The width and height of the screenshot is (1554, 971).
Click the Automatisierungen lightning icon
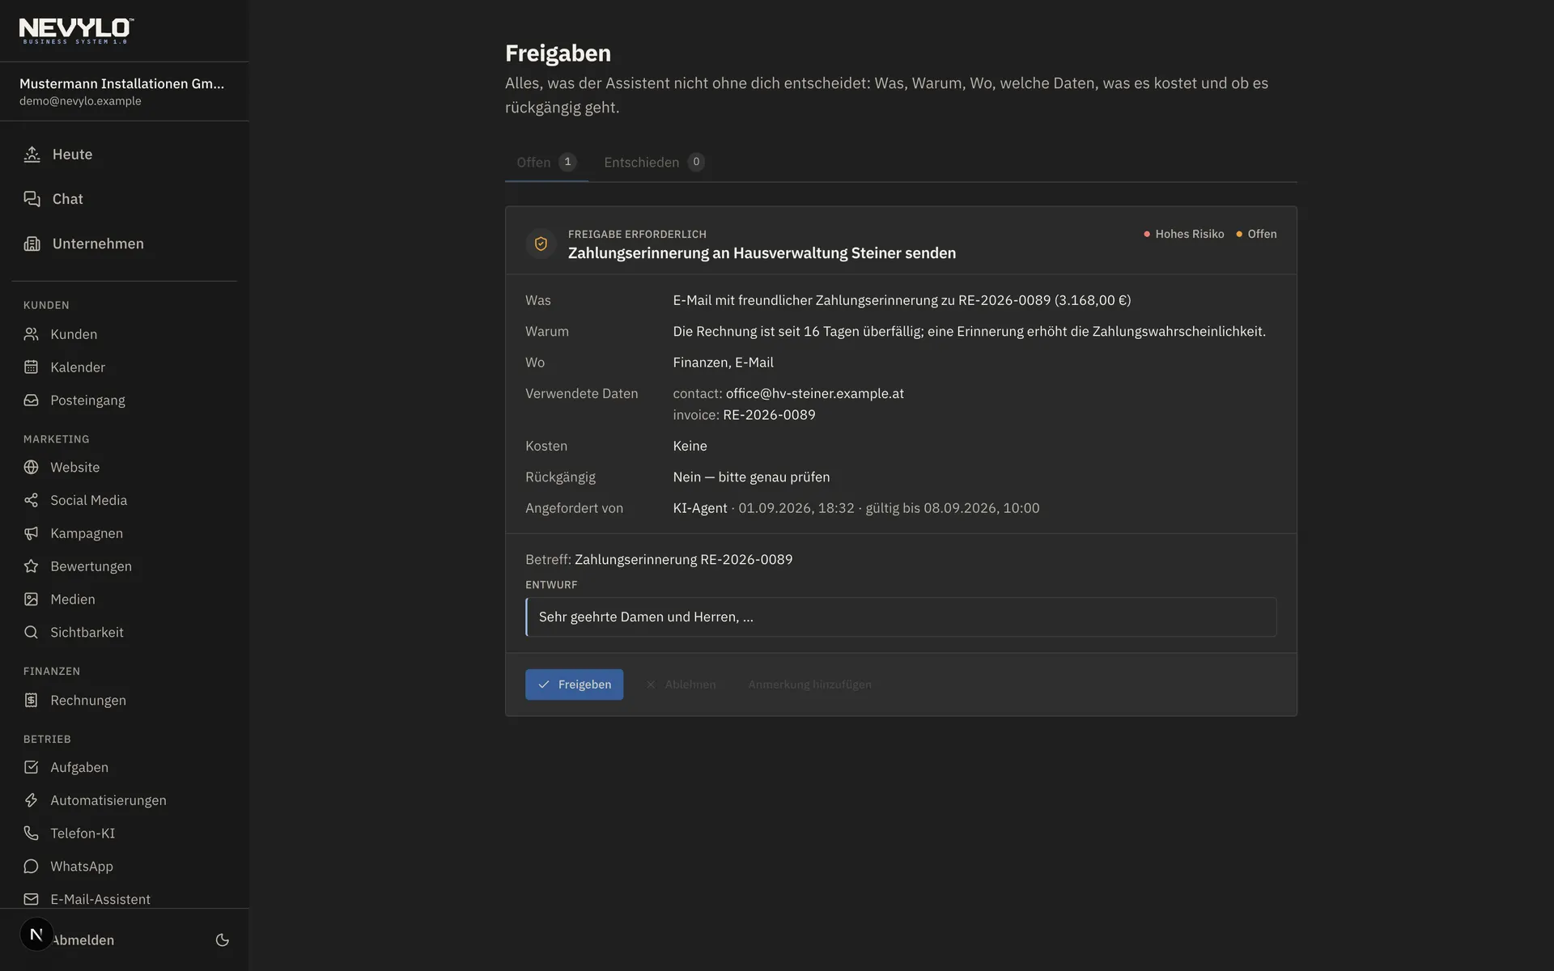[x=31, y=800]
